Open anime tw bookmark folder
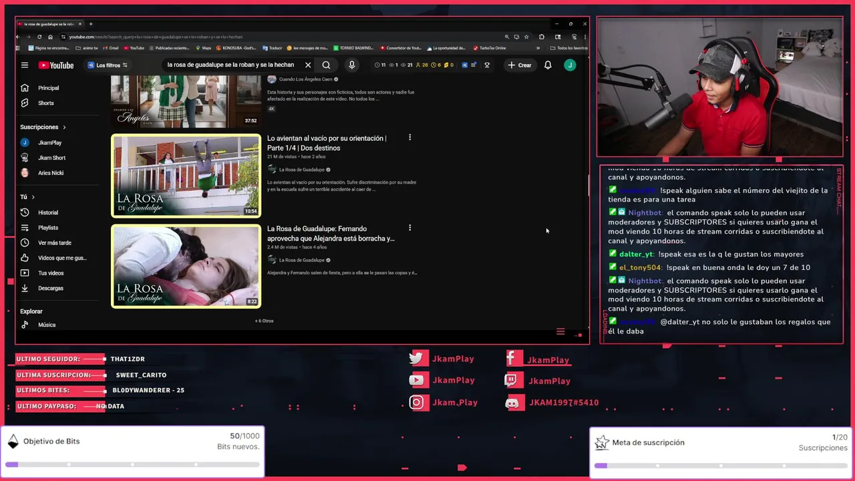Screen dimensions: 855x481 87,48
